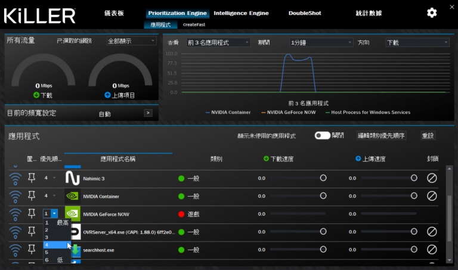Click the NVIDIA GeForce NOW app icon
This screenshot has width=458, height=270.
pos(72,214)
